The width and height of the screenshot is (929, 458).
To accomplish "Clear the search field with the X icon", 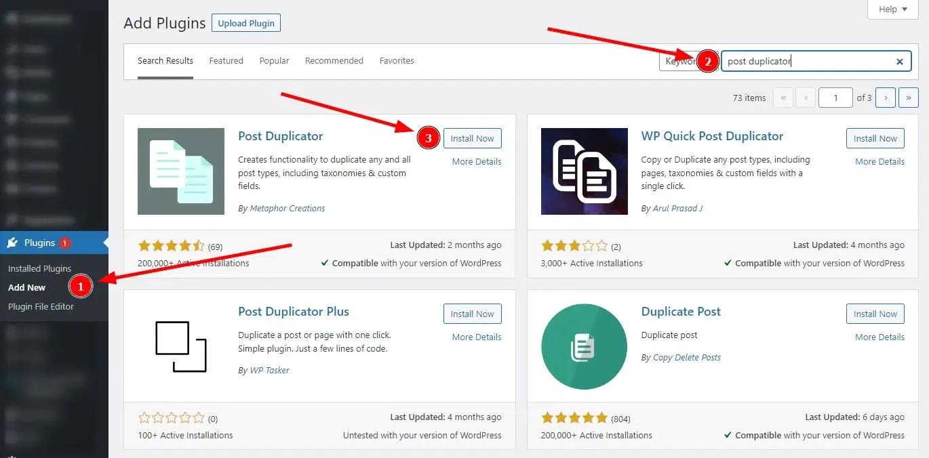I will point(900,62).
